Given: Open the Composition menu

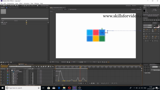Looking at the screenshot, I should click(10, 3).
